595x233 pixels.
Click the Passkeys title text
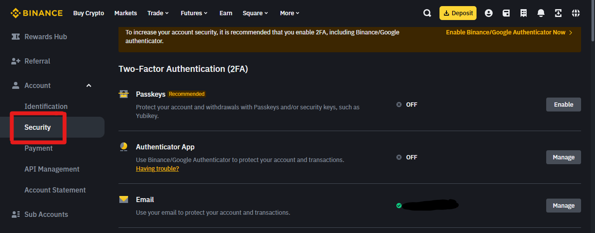coord(151,94)
